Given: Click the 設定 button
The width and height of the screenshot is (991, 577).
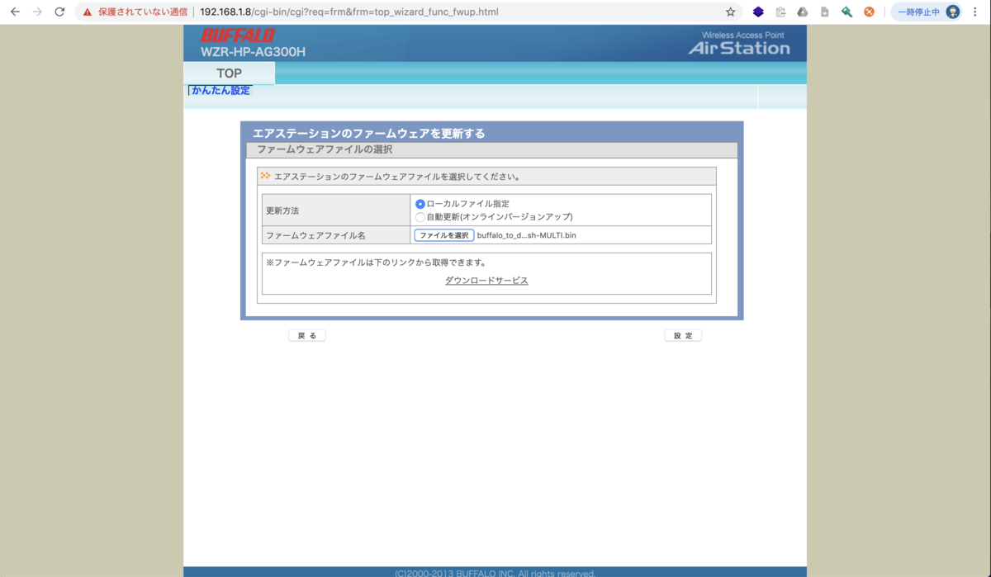Looking at the screenshot, I should tap(683, 336).
